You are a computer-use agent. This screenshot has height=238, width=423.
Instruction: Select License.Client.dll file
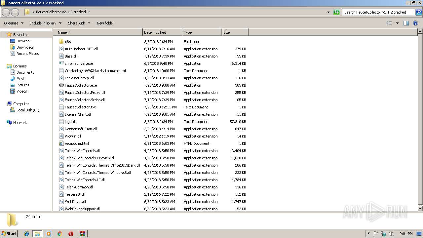tap(78, 114)
